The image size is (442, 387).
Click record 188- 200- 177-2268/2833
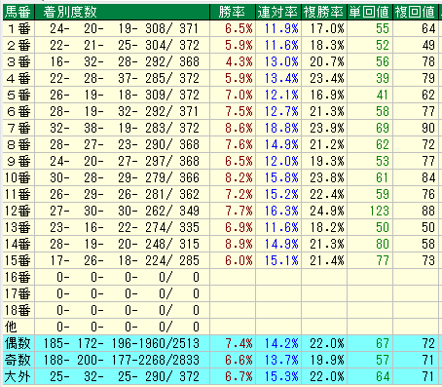(x=122, y=361)
